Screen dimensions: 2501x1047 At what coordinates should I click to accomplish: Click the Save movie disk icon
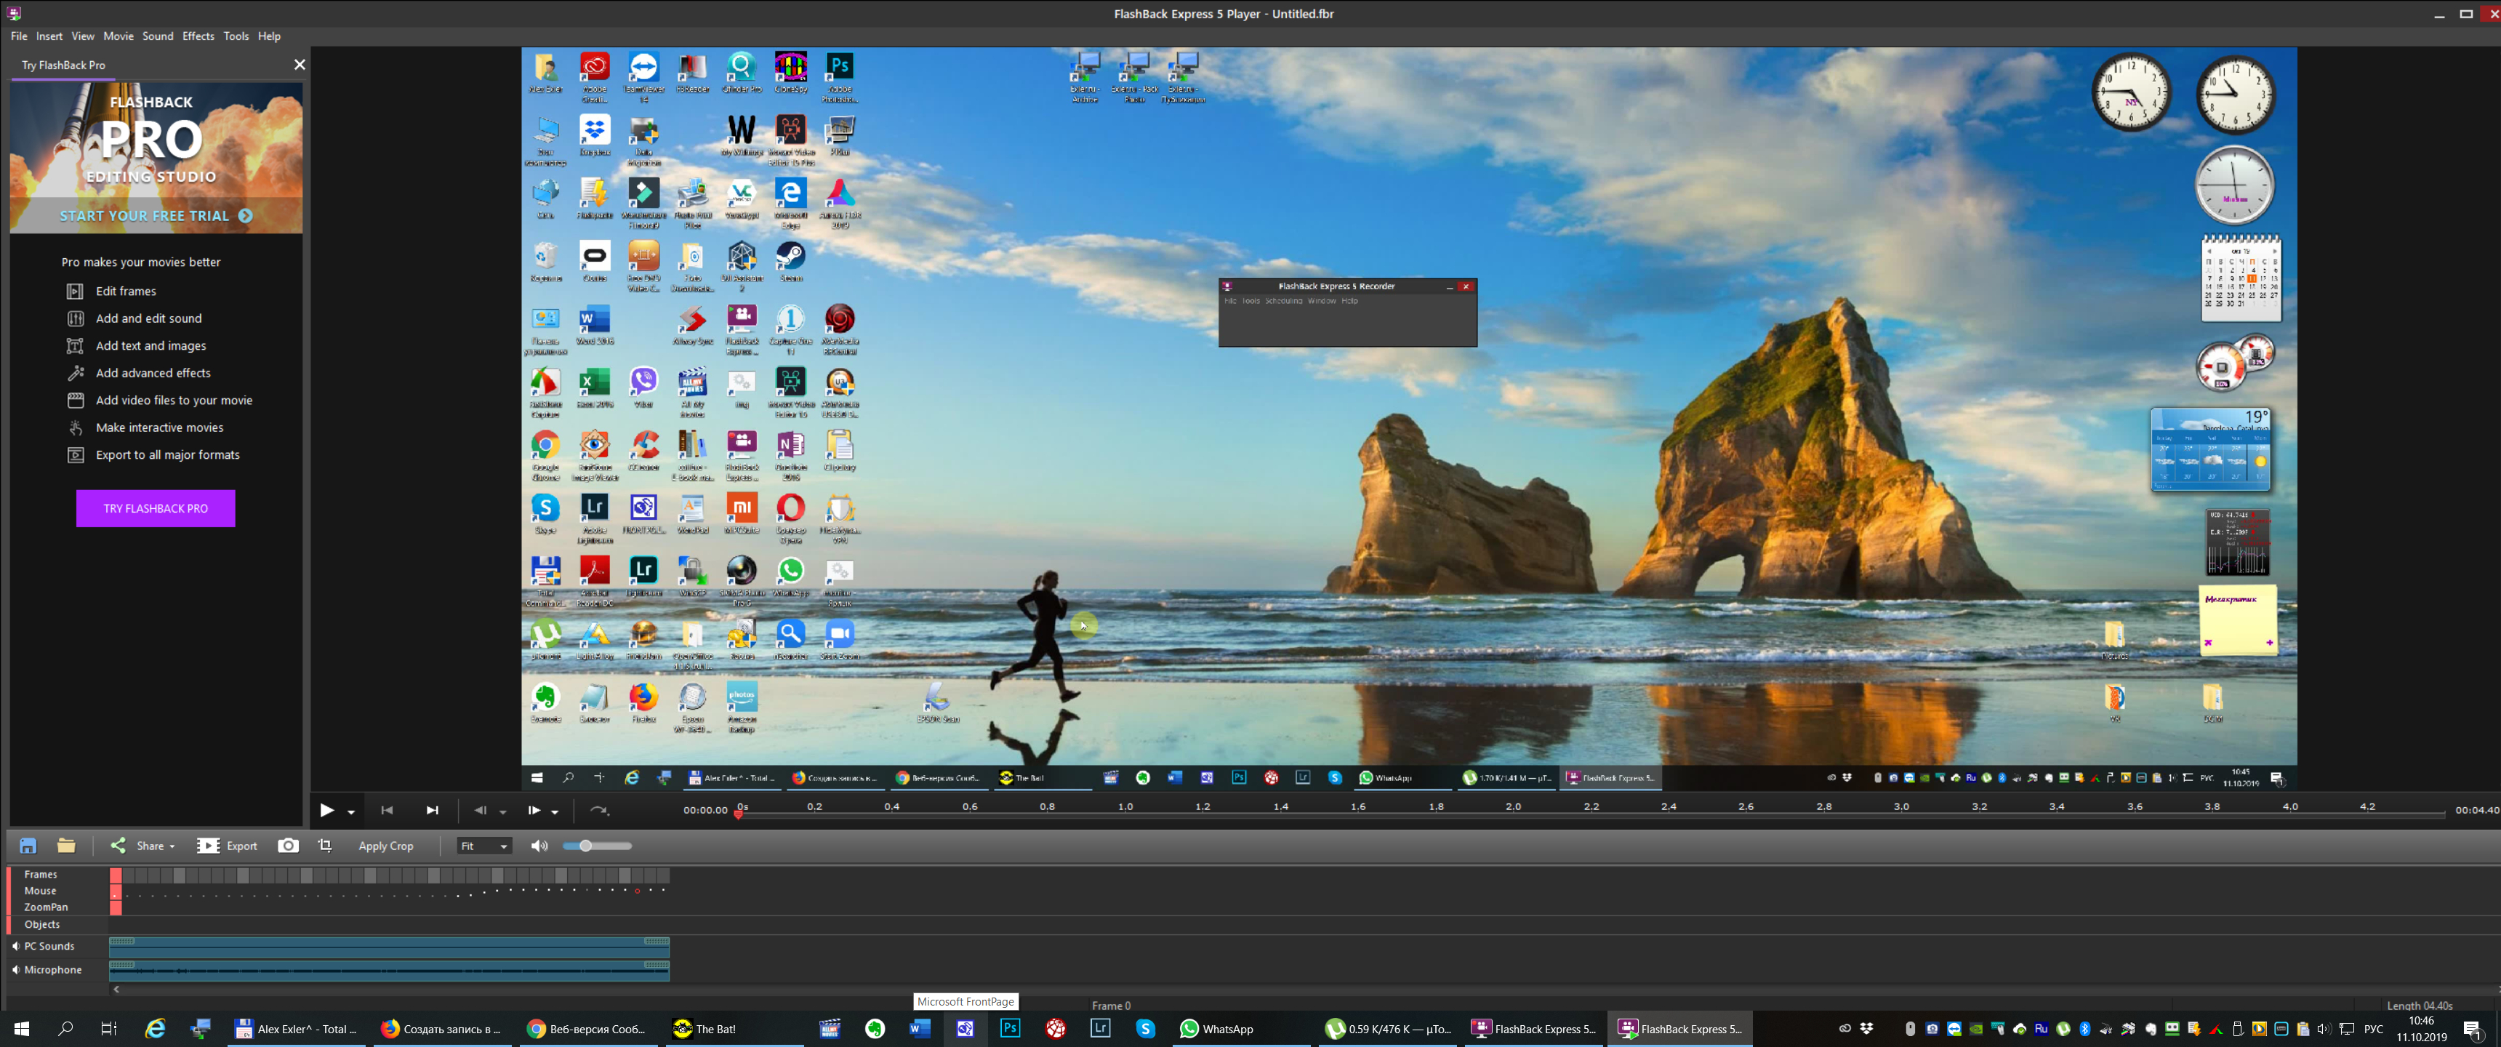(x=28, y=846)
